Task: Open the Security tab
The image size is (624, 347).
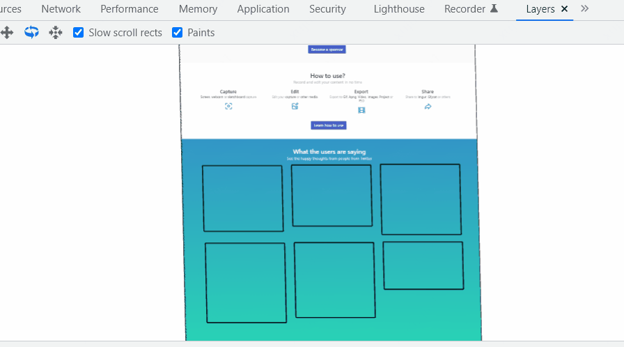Action: pos(327,9)
